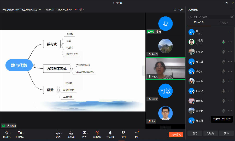Toggle muted mic for member 林教新
Viewport: 235px width, 141px height.
223,101
